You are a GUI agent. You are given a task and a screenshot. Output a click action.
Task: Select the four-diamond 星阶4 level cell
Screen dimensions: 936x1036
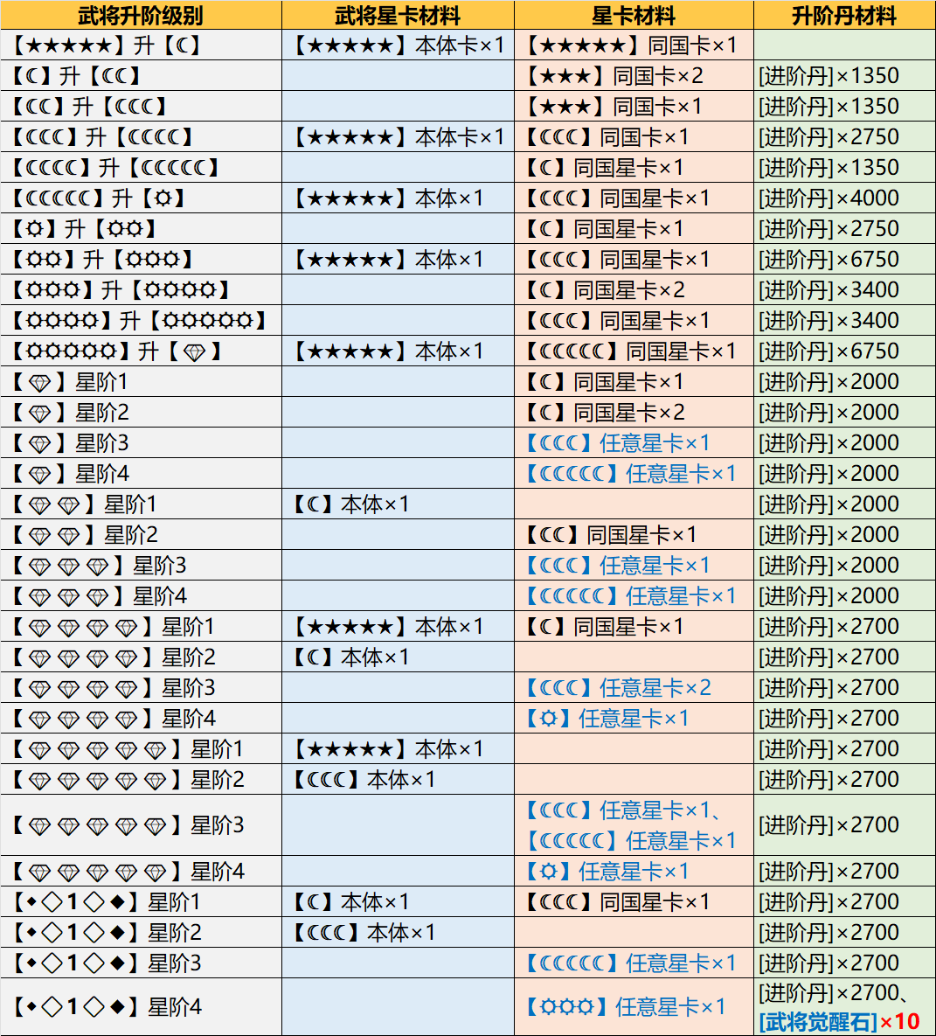point(141,718)
